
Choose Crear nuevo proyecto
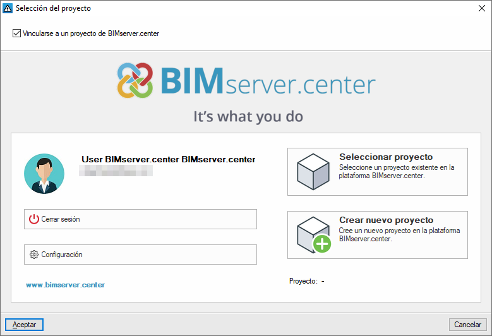coord(378,235)
